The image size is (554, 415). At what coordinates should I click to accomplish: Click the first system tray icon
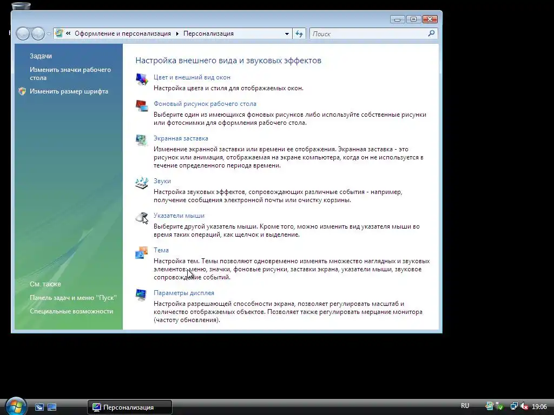pyautogui.click(x=489, y=406)
